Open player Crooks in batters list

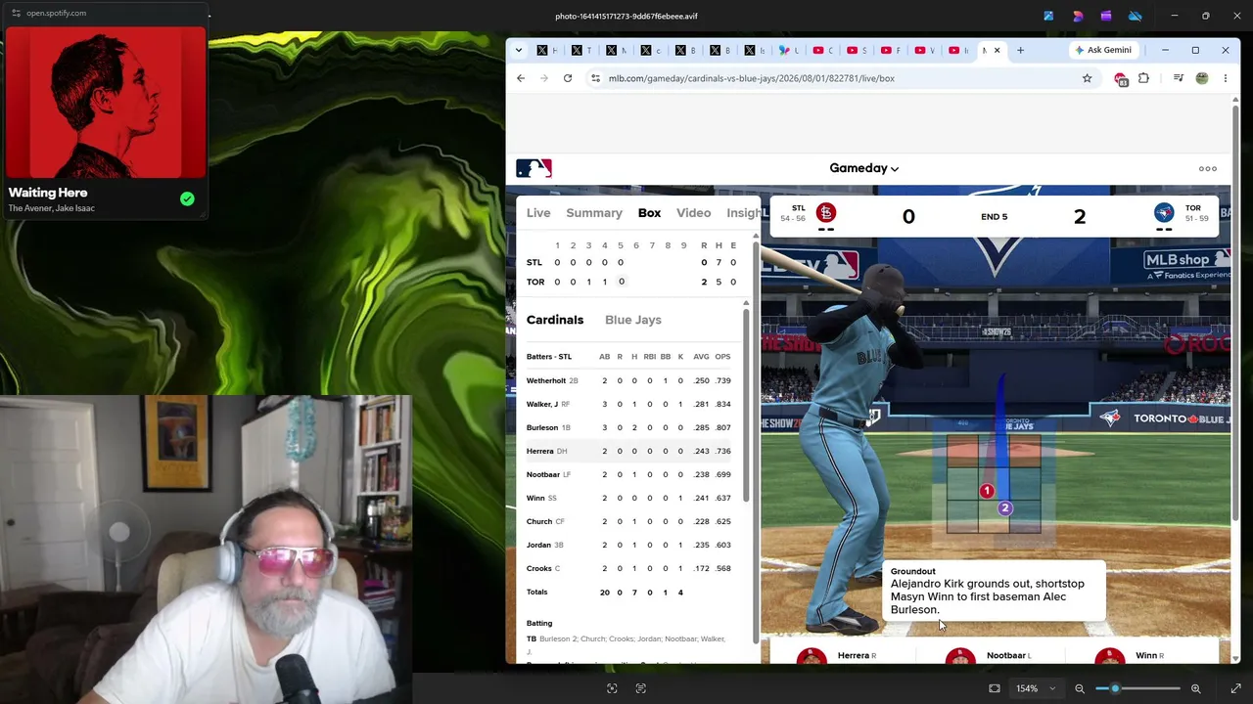[x=539, y=568]
